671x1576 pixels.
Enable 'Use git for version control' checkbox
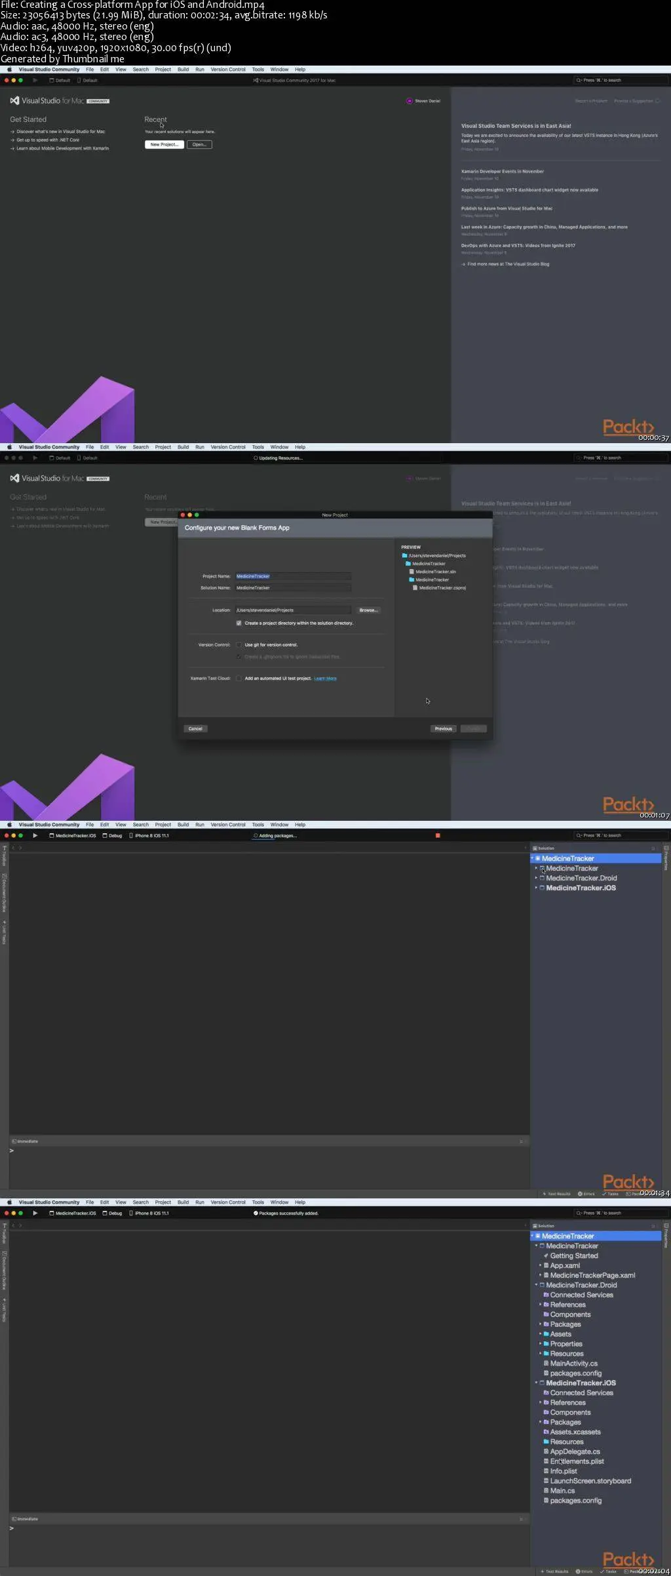click(x=239, y=644)
